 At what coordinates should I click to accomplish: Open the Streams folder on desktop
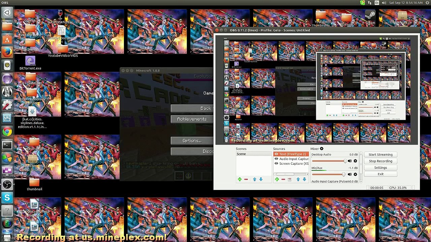pyautogui.click(x=346, y=19)
